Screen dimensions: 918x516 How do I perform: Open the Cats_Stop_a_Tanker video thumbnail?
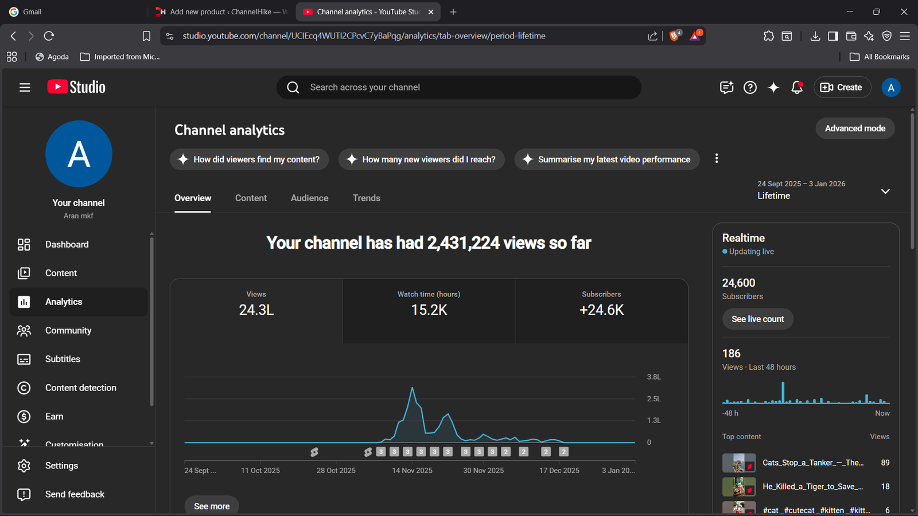pos(738,463)
